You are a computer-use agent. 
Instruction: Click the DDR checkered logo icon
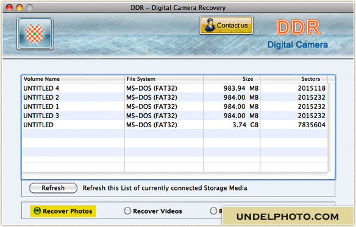pos(35,33)
